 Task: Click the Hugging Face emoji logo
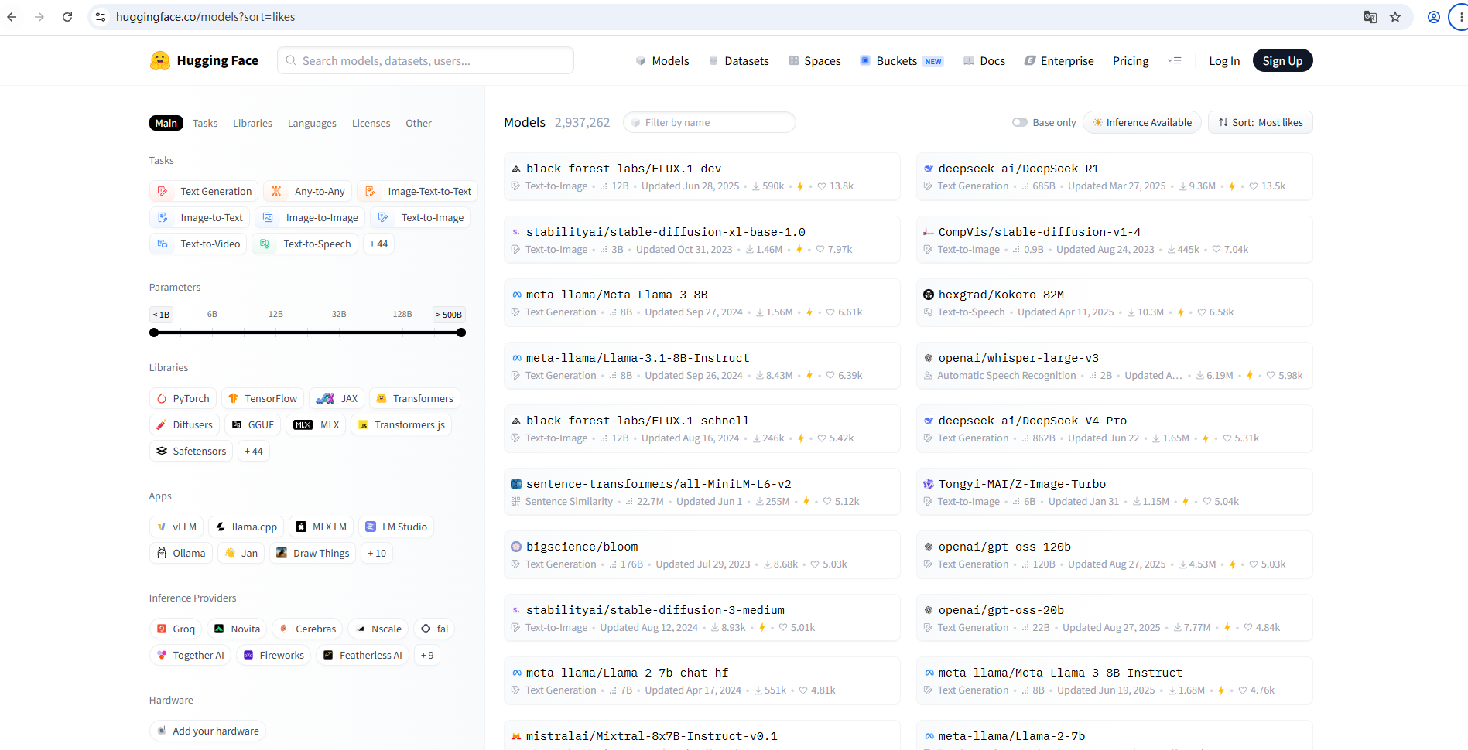tap(159, 60)
